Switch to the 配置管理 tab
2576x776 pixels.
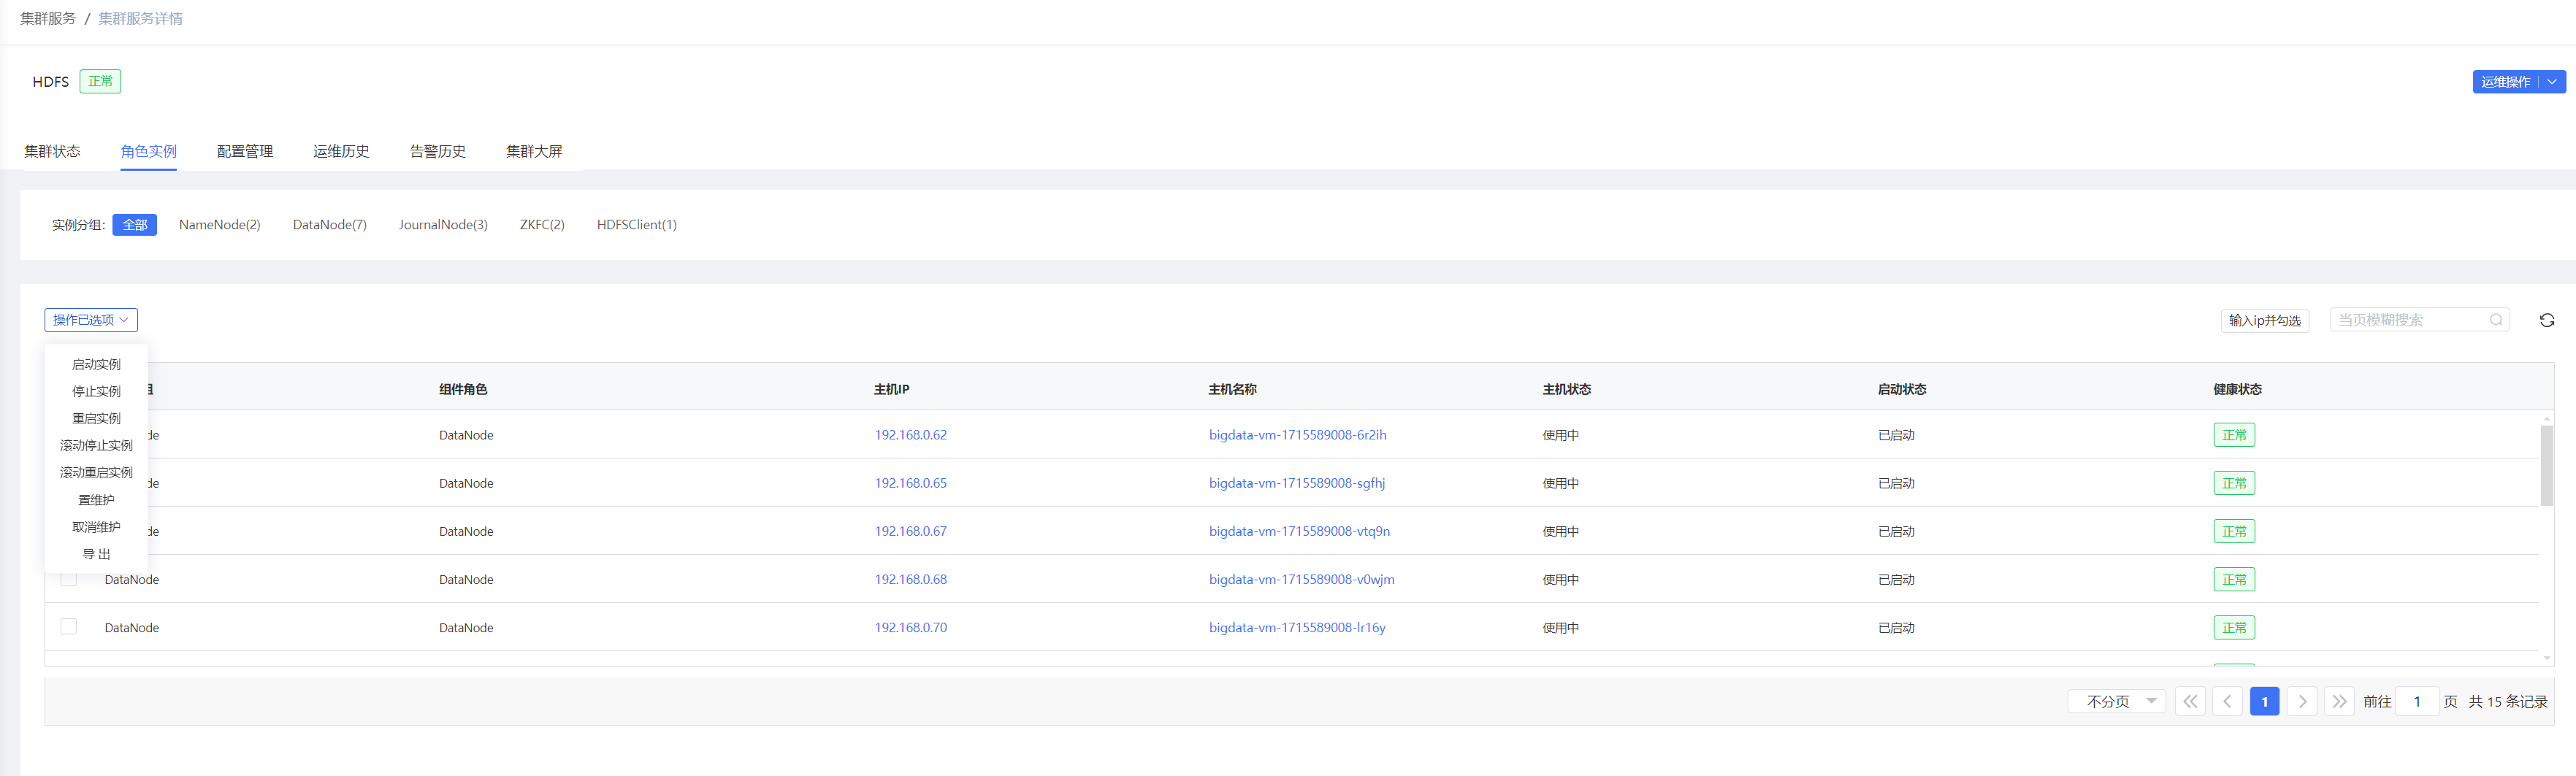(x=245, y=151)
